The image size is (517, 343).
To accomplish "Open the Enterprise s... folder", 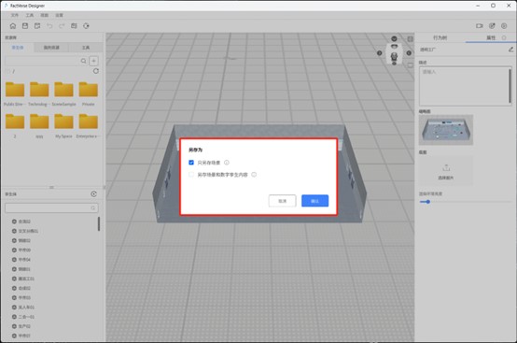I will tap(88, 126).
